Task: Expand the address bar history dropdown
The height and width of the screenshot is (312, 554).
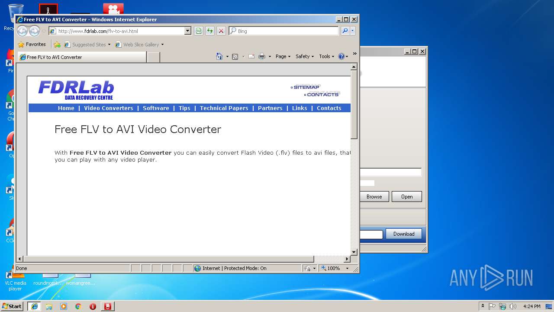Action: 188,31
